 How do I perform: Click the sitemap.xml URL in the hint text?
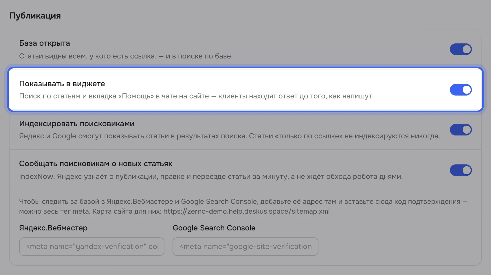pyautogui.click(x=246, y=211)
